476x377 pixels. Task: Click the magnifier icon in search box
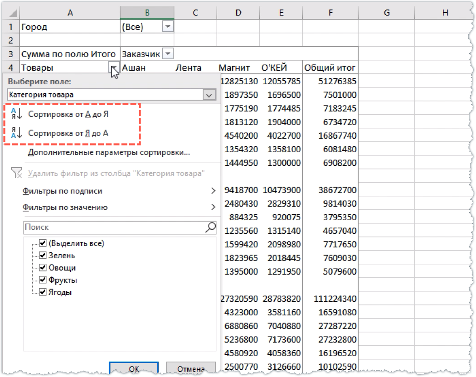tap(210, 227)
